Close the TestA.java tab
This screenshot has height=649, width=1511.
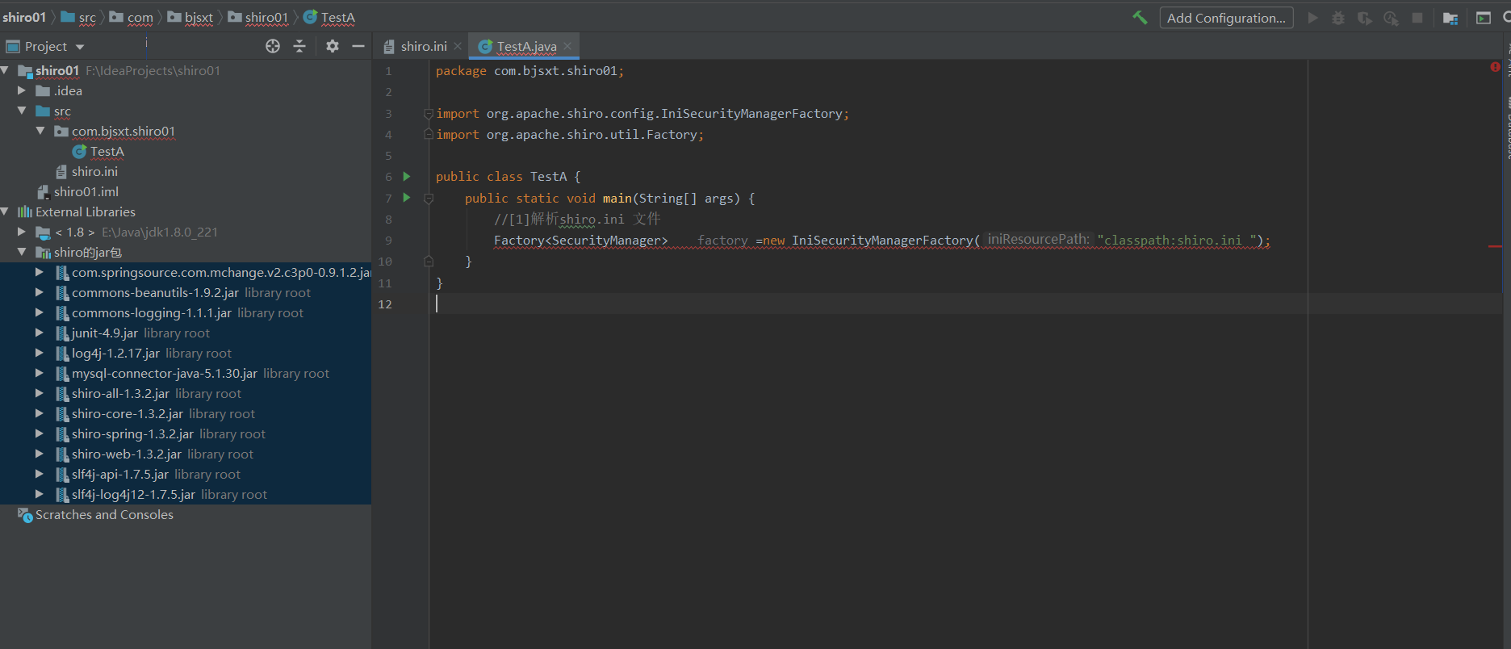(x=567, y=47)
